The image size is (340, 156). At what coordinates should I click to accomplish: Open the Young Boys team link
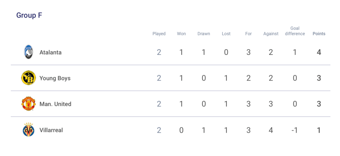[55, 78]
